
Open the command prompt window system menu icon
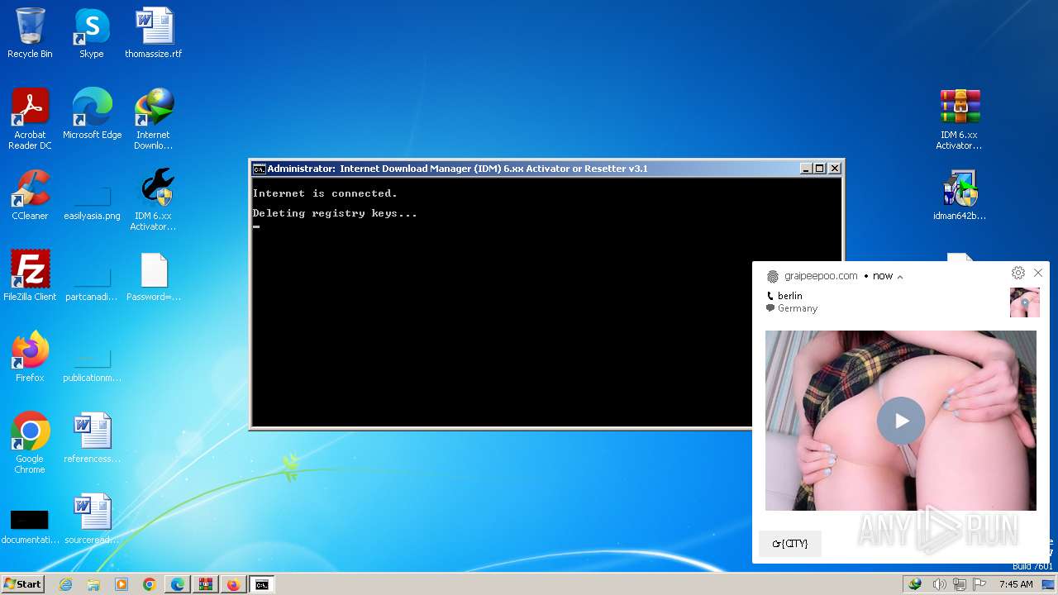click(259, 169)
